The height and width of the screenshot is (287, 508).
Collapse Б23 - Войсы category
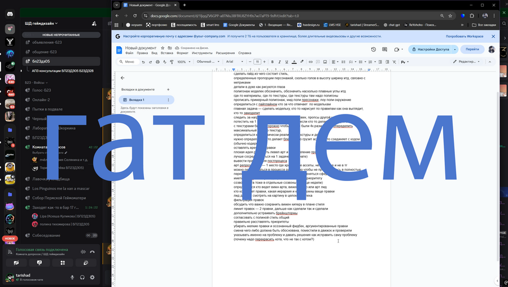click(x=36, y=82)
